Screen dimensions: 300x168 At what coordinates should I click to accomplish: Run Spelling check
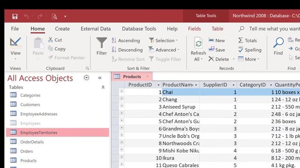pos(250,50)
